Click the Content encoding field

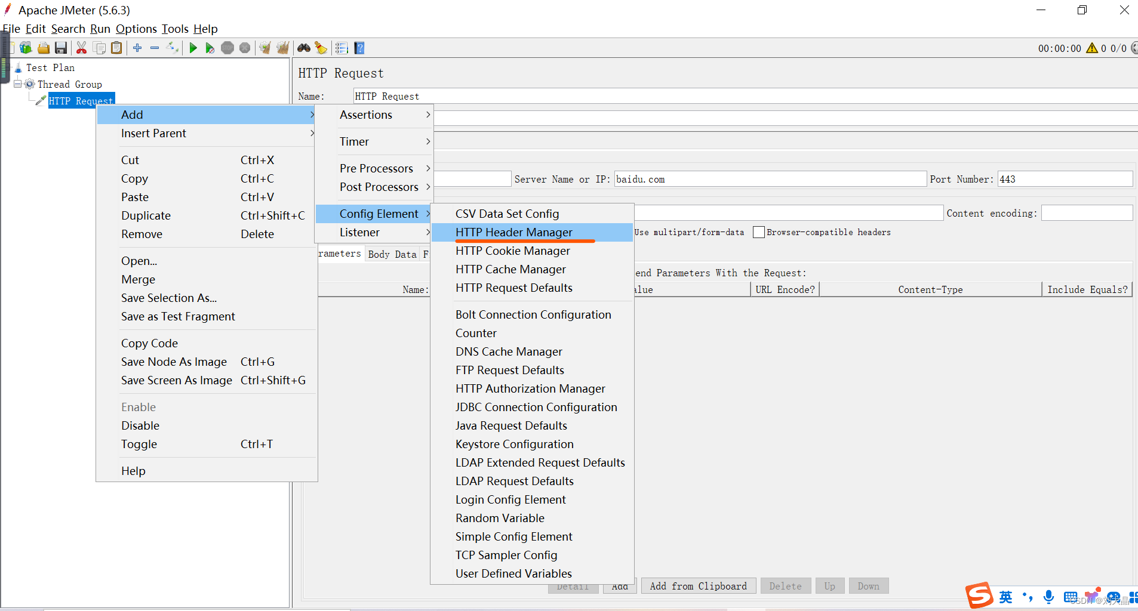pyautogui.click(x=1087, y=213)
